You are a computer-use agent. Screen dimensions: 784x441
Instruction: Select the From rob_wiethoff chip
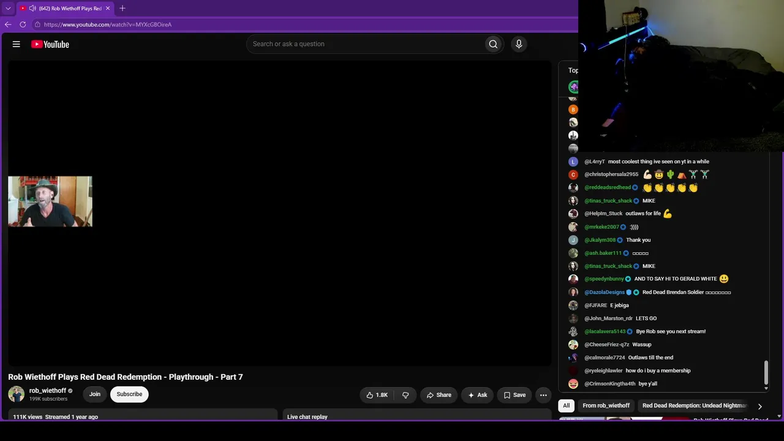[x=606, y=405]
